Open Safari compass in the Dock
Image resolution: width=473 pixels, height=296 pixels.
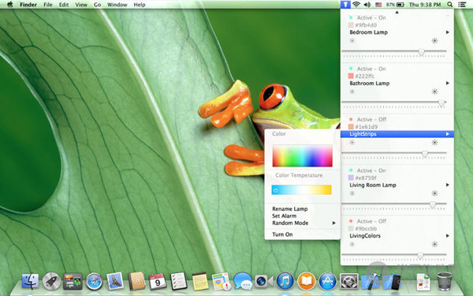94,282
